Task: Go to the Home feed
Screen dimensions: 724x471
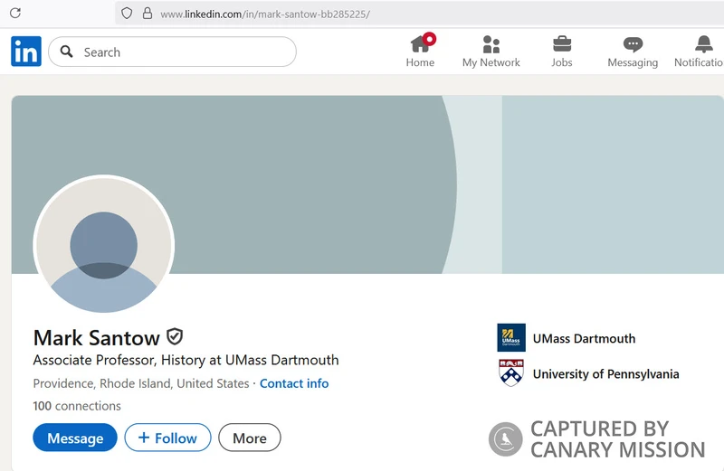Action: pos(420,51)
